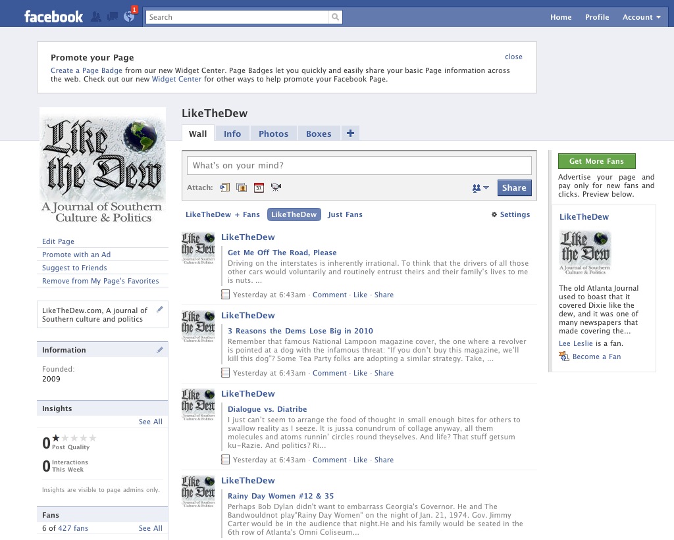Screen dimensions: 674x540
Task: Click the Get More Fans button
Action: [x=596, y=161]
